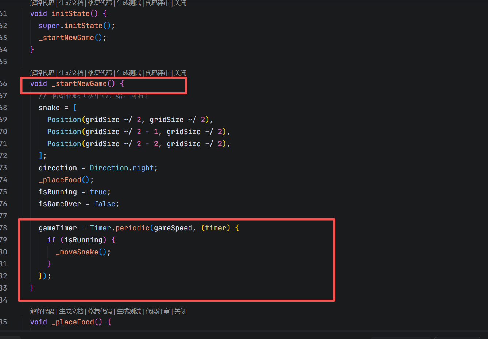Image resolution: width=488 pixels, height=339 pixels.
Task: Click 代码评审 above the _placeFood function
Action: pos(158,311)
